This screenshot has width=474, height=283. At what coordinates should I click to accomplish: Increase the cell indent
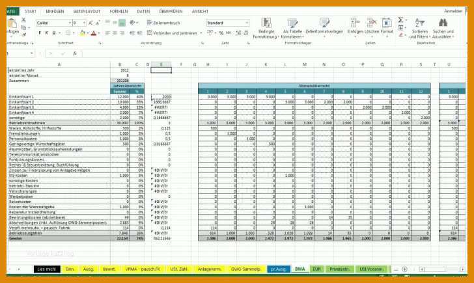click(x=139, y=33)
